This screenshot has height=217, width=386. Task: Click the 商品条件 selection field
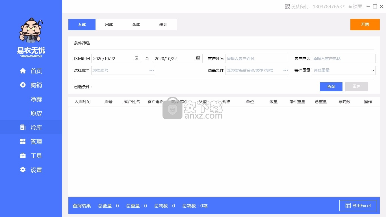click(257, 70)
